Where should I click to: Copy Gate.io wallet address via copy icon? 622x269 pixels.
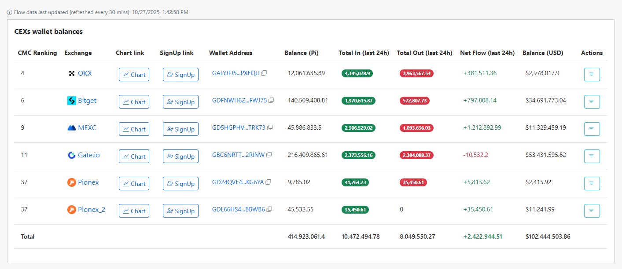(269, 155)
